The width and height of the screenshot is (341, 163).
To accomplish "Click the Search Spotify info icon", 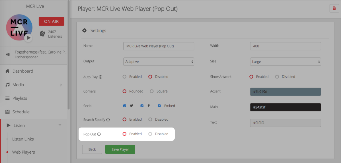I will tap(108, 120).
